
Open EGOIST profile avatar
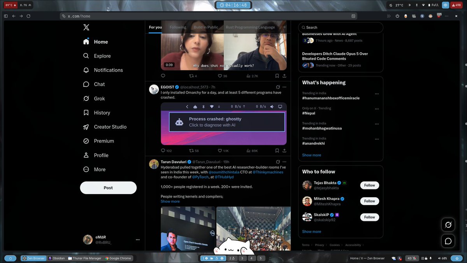coord(154,89)
